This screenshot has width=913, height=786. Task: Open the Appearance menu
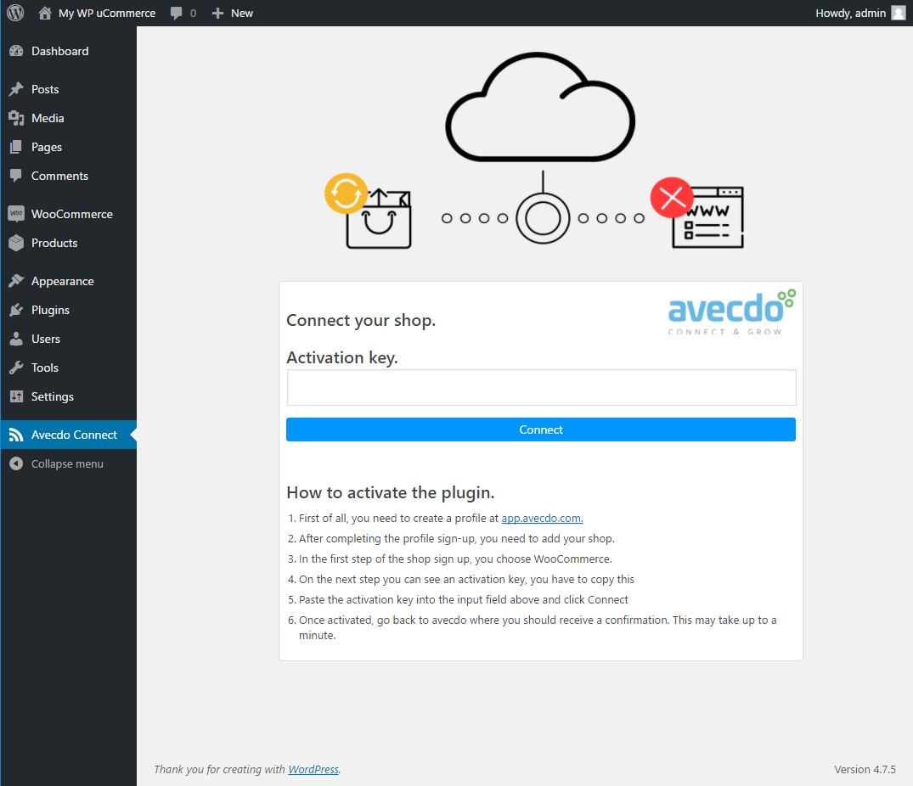pyautogui.click(x=62, y=281)
